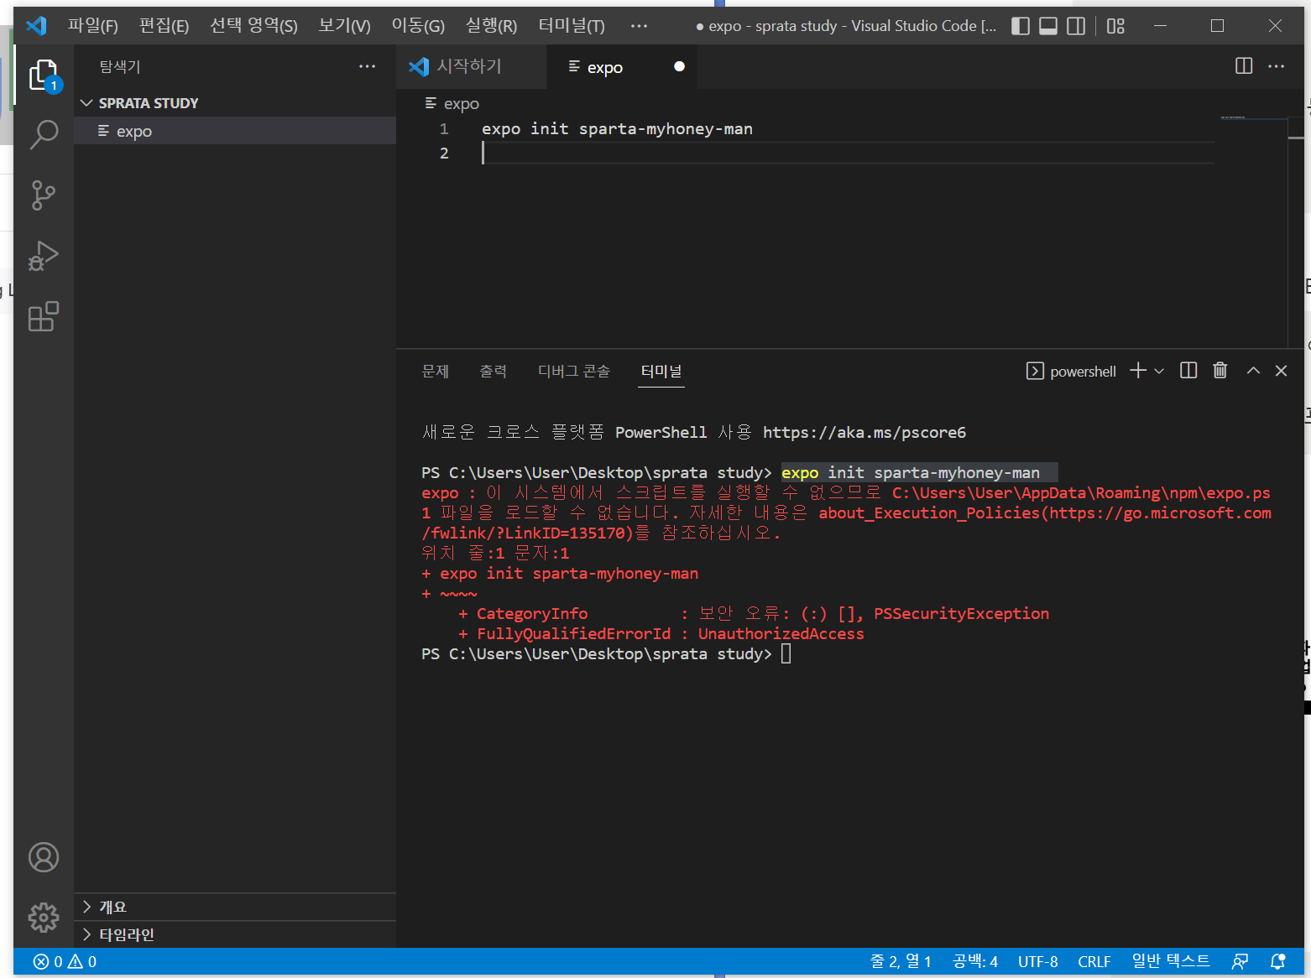
Task: Switch to the 문제 panel tab
Action: coord(436,371)
